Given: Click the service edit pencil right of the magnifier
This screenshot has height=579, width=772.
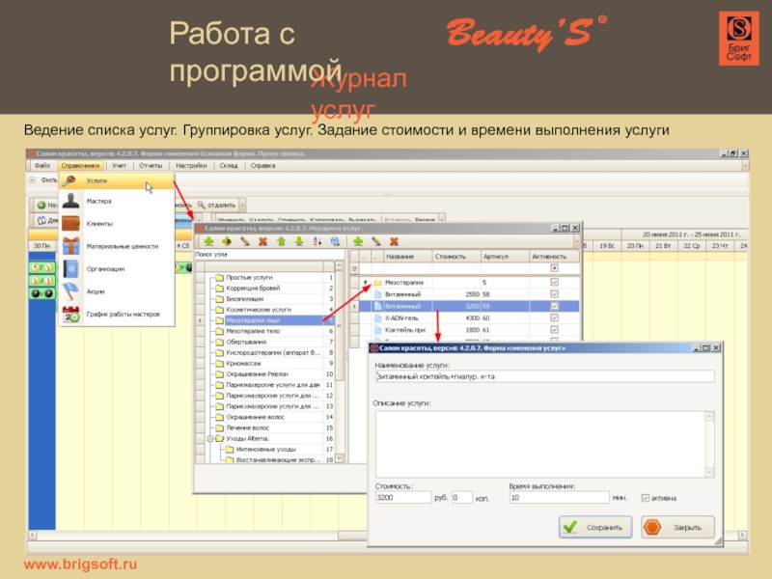Looking at the screenshot, I should tap(376, 241).
